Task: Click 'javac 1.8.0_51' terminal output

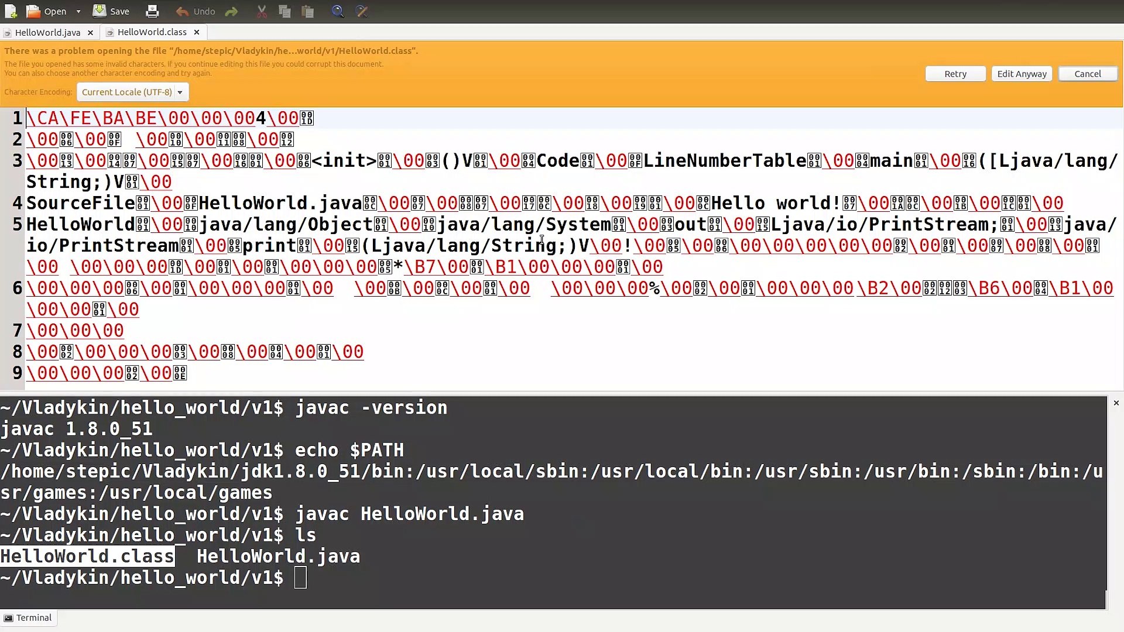Action: point(77,429)
